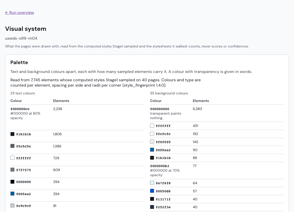Click the #005ea2 text colour swatch
294x212 pixels.
point(12,194)
